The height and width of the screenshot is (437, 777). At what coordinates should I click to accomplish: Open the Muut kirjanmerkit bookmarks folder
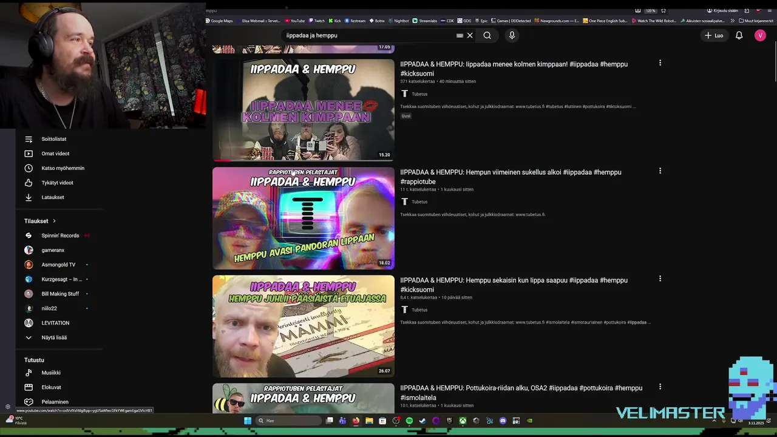pyautogui.click(x=756, y=21)
